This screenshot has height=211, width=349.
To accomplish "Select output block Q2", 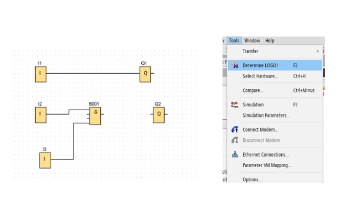I will (159, 115).
